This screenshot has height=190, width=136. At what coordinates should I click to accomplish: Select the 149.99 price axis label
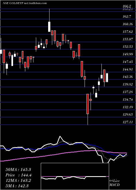point(128,54)
